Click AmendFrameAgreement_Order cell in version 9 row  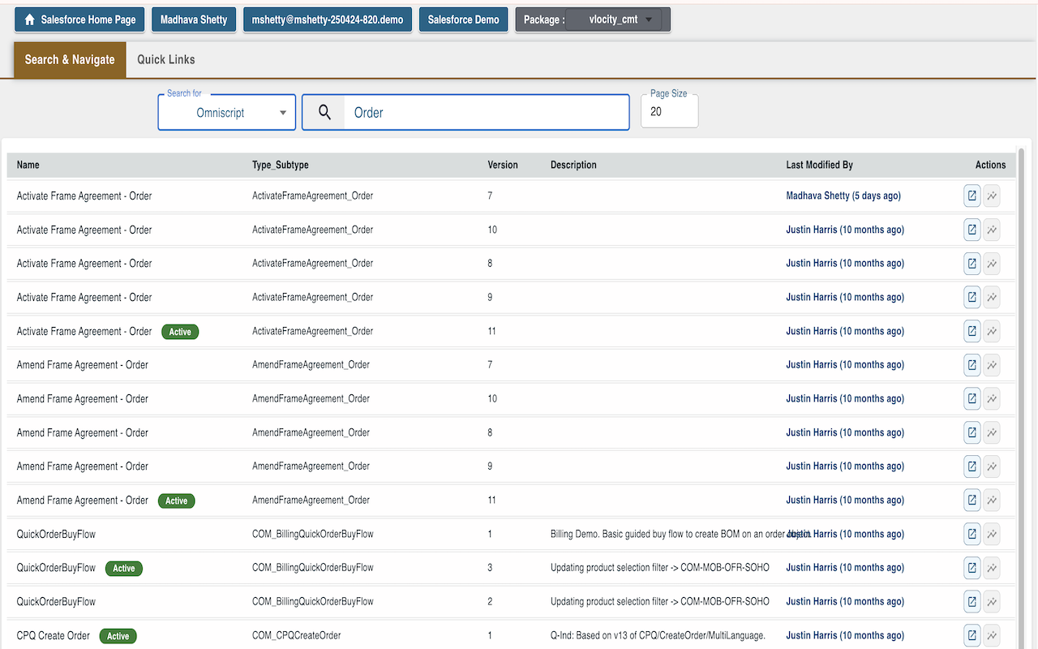click(x=311, y=466)
